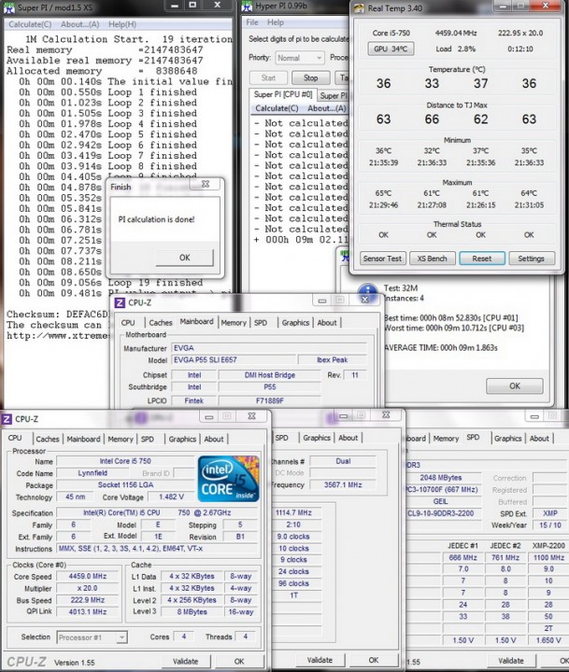Click Core Speed value 4459.0 MHz
Image resolution: width=569 pixels, height=672 pixels.
pyautogui.click(x=88, y=577)
